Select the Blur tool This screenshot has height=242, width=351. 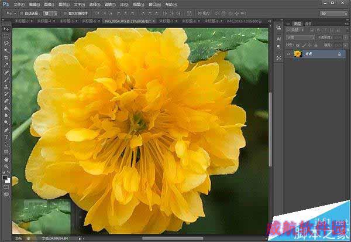coord(6,115)
